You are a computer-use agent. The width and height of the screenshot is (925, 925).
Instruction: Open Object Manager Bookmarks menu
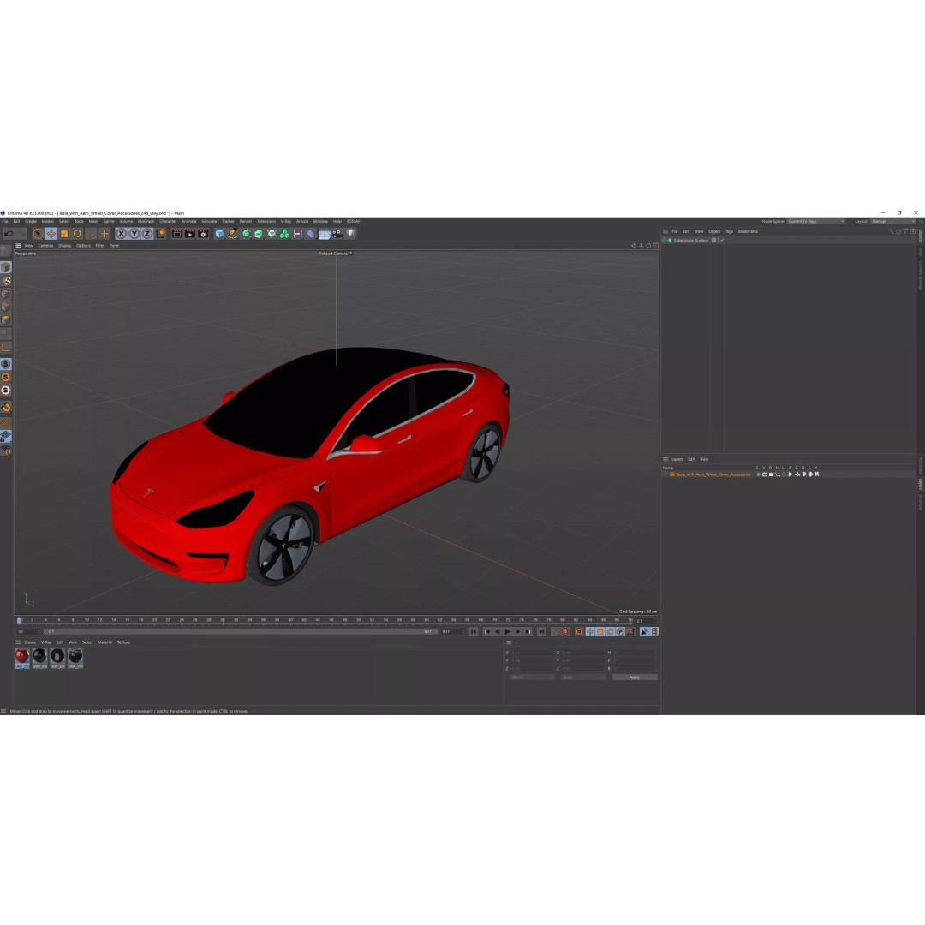click(748, 231)
